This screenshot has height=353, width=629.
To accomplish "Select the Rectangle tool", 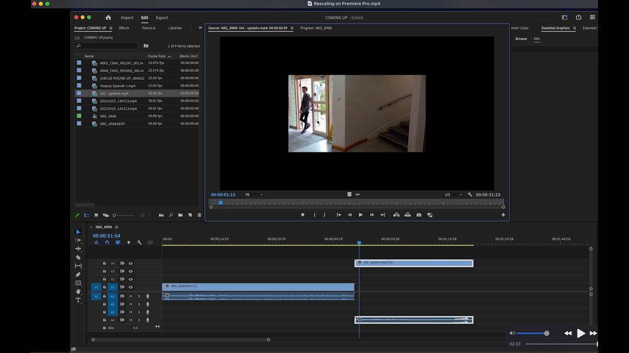I will pos(78,283).
